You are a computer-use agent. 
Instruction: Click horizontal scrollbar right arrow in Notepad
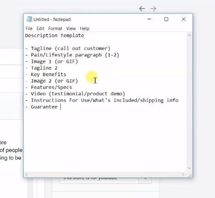(x=183, y=175)
